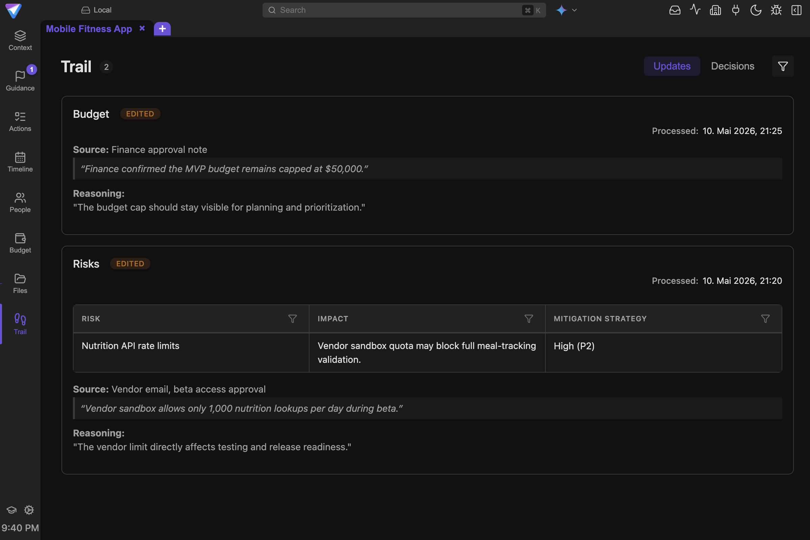Filter the MITIGATION STRATEGY column
Screen dimensions: 810x540
[765, 319]
